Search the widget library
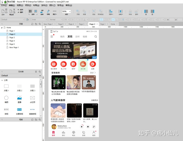Screen dimensions: 183x141 coord(40,72)
